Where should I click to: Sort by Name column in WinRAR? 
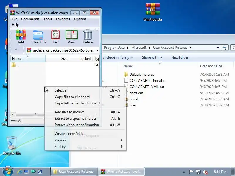point(28,58)
